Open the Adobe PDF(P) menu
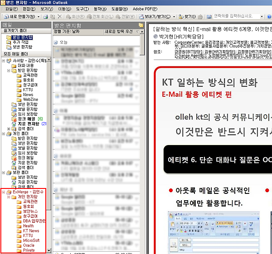 145,9
